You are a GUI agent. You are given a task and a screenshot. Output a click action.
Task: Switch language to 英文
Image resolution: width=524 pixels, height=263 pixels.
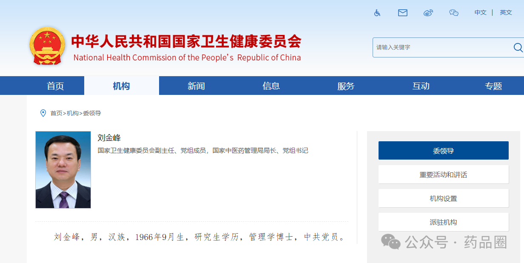[506, 13]
